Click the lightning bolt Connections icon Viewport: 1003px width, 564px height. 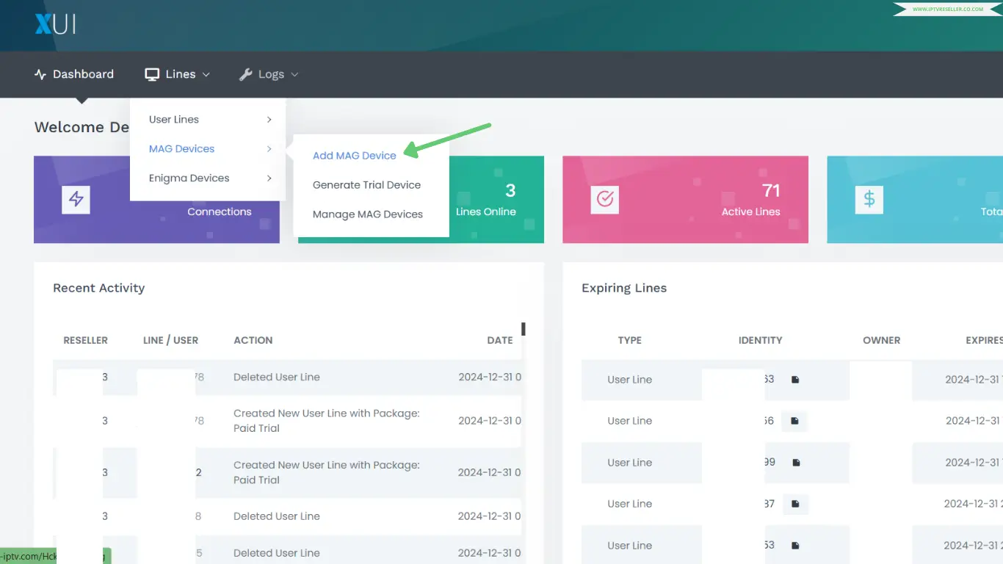(x=76, y=199)
